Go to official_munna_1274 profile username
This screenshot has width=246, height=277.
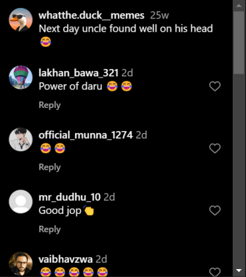point(86,135)
